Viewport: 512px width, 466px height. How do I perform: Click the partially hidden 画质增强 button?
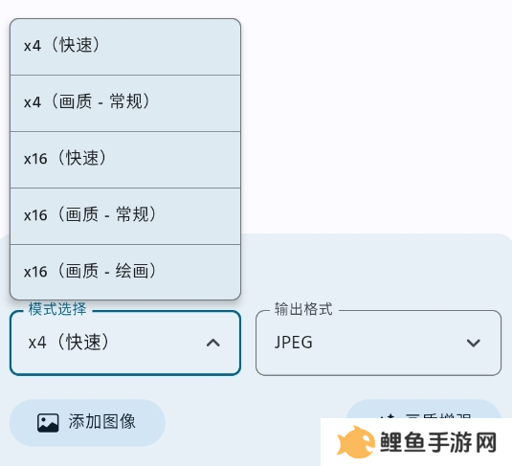point(424,409)
